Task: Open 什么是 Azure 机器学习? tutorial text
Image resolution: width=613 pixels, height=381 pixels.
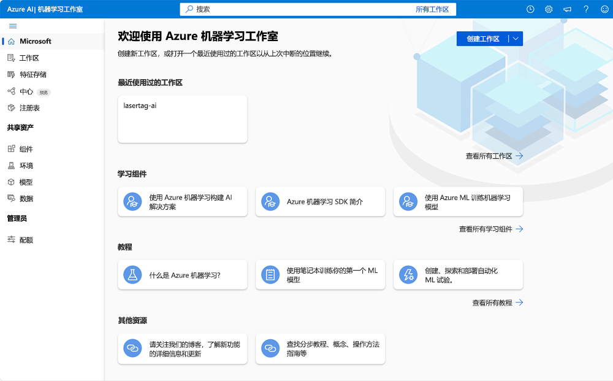Action: 185,275
